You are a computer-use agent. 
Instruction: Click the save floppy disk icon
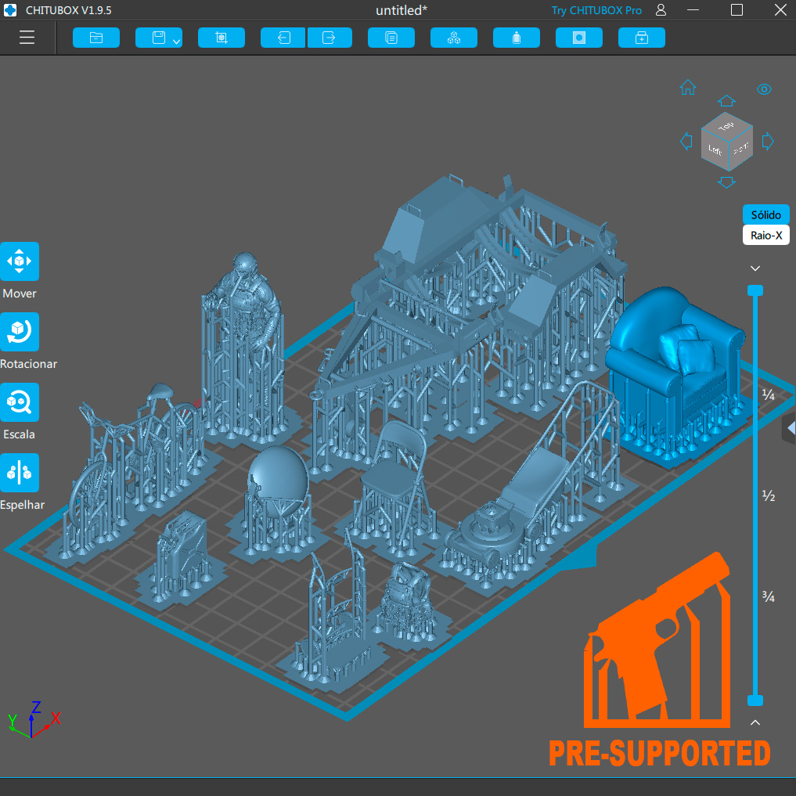tap(159, 38)
